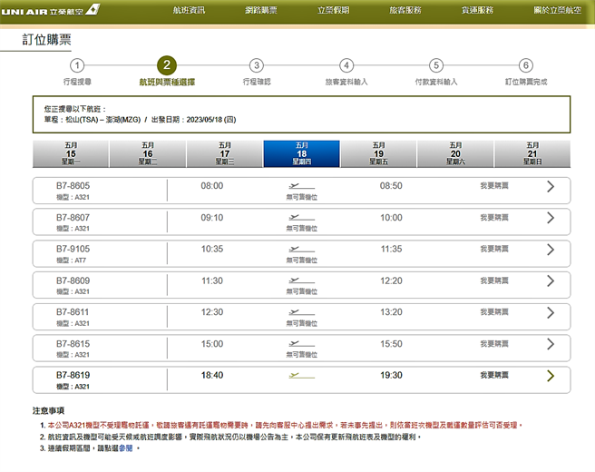This screenshot has height=472, width=595.
Task: Click the plane icon in the B7-8605 row
Action: point(302,186)
